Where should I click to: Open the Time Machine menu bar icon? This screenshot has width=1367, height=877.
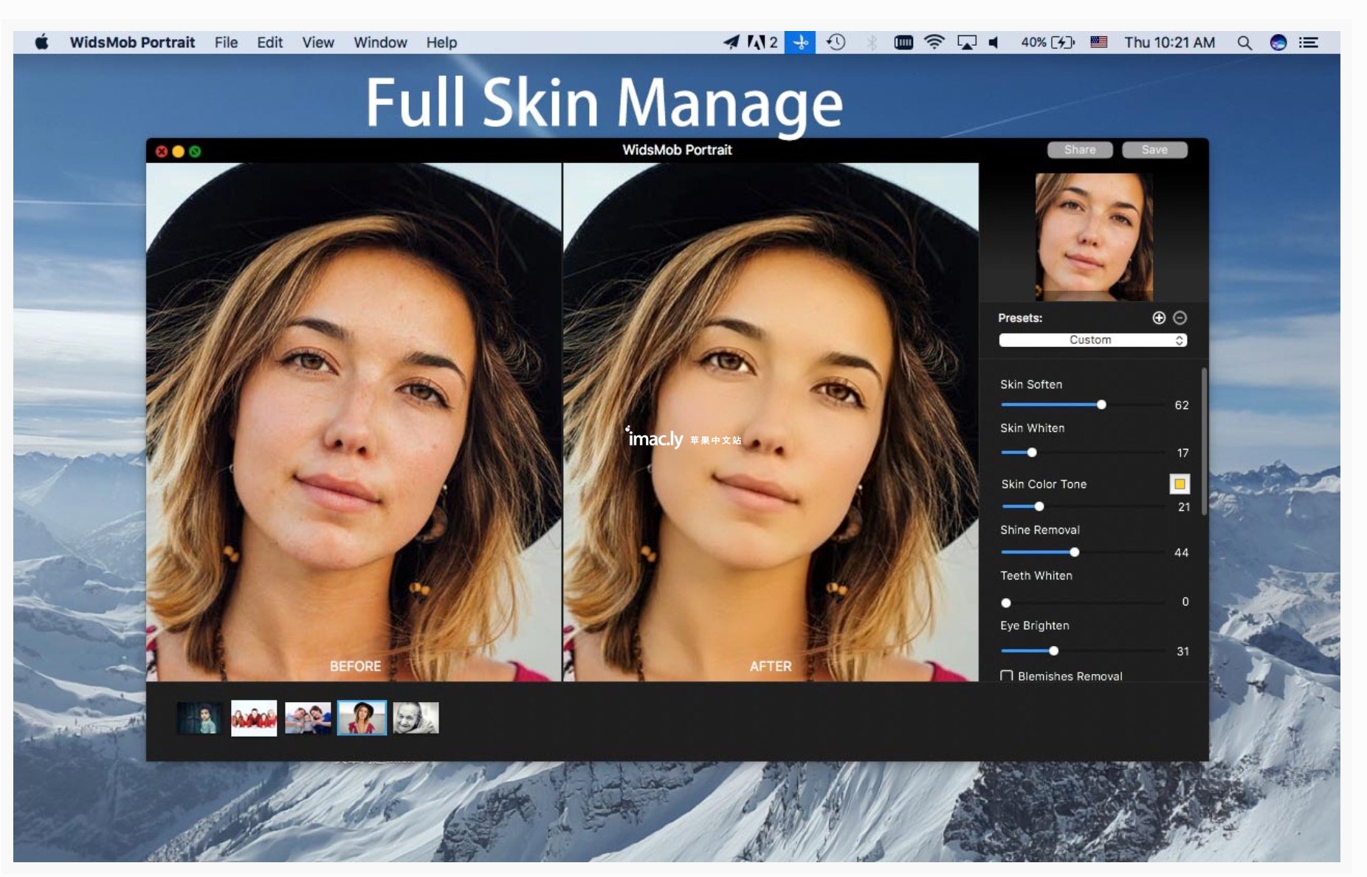[x=836, y=42]
